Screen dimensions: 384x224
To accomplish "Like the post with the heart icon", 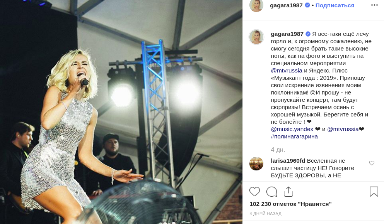I will click(x=254, y=192).
